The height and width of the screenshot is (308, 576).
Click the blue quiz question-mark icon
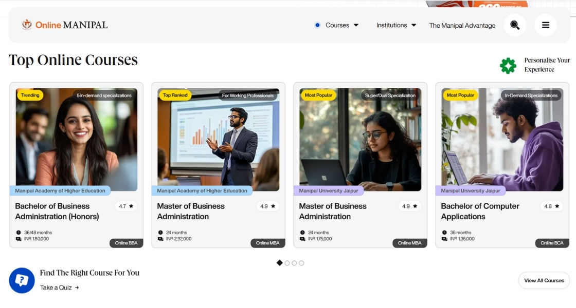[22, 280]
